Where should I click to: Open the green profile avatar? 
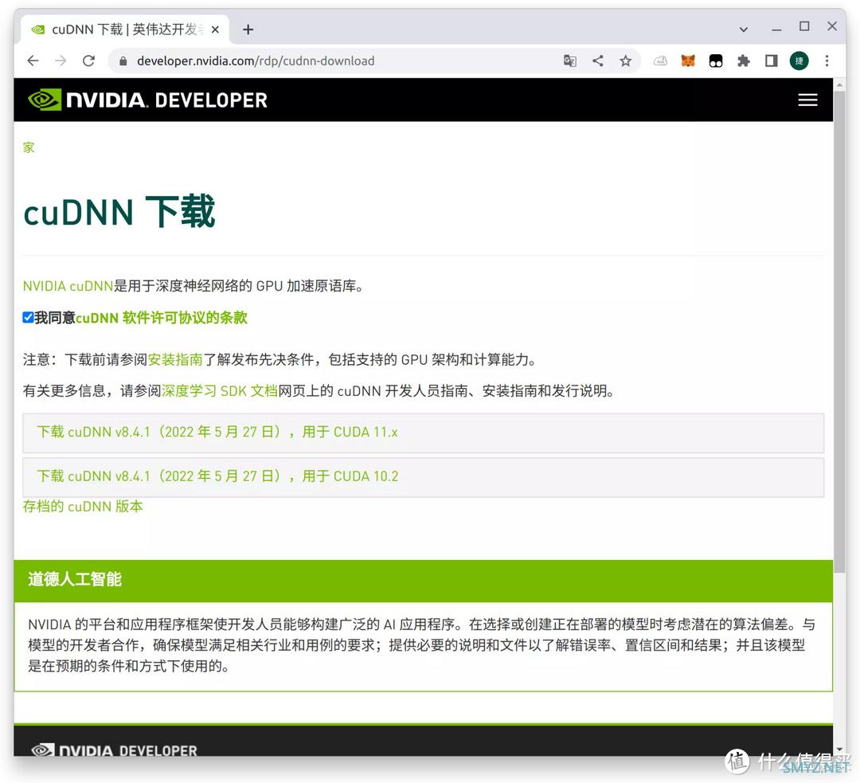(x=799, y=61)
